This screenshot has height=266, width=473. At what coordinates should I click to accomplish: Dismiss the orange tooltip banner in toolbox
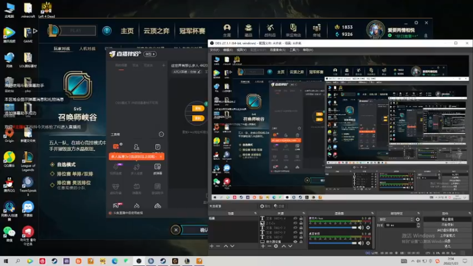[161, 157]
